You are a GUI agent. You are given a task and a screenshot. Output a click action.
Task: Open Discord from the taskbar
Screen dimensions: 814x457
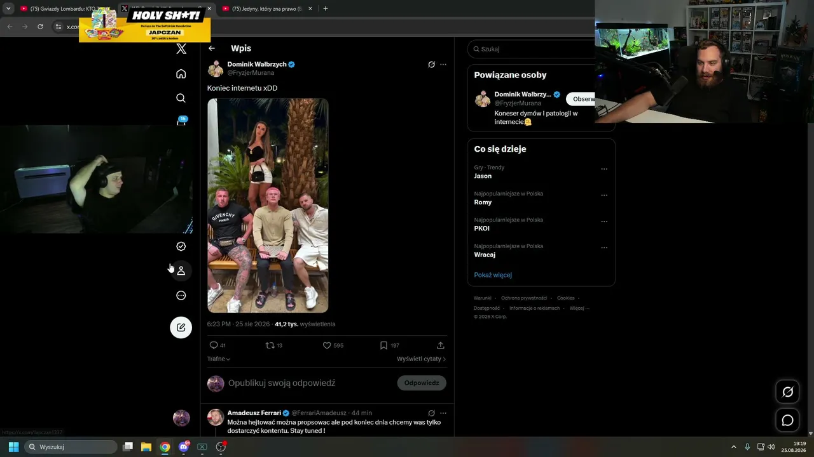184,447
